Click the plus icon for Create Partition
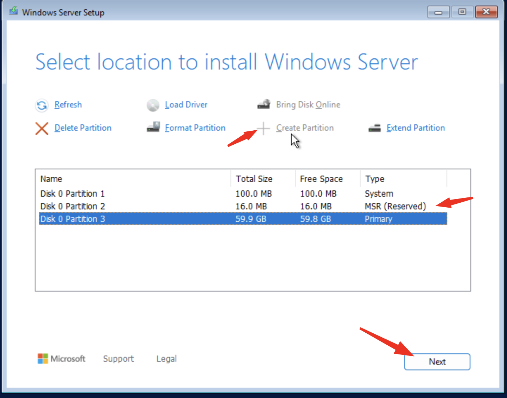 point(263,128)
